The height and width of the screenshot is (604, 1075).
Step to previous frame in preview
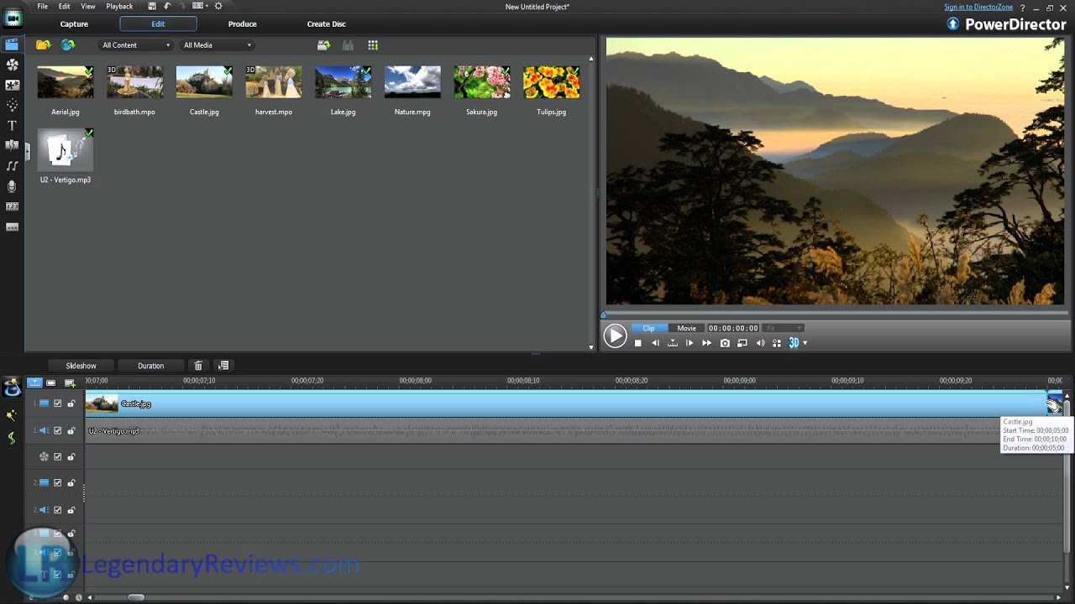656,343
